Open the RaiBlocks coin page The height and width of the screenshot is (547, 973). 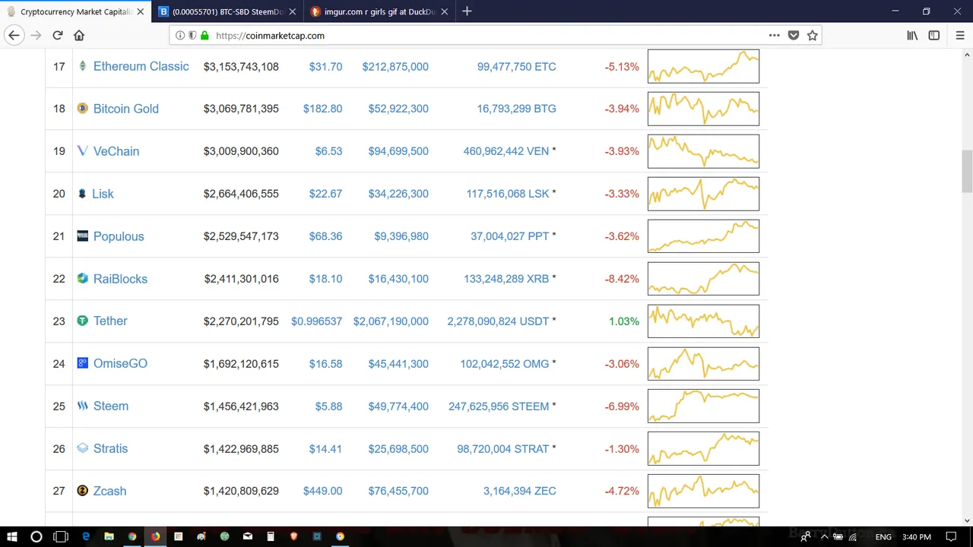tap(120, 279)
